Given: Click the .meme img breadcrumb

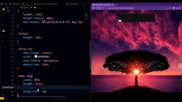Looking at the screenshot, I should click(22, 11).
